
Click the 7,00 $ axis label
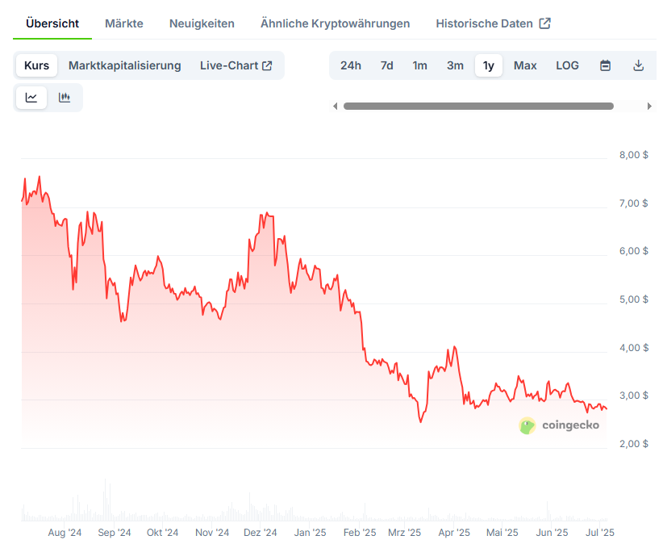633,203
